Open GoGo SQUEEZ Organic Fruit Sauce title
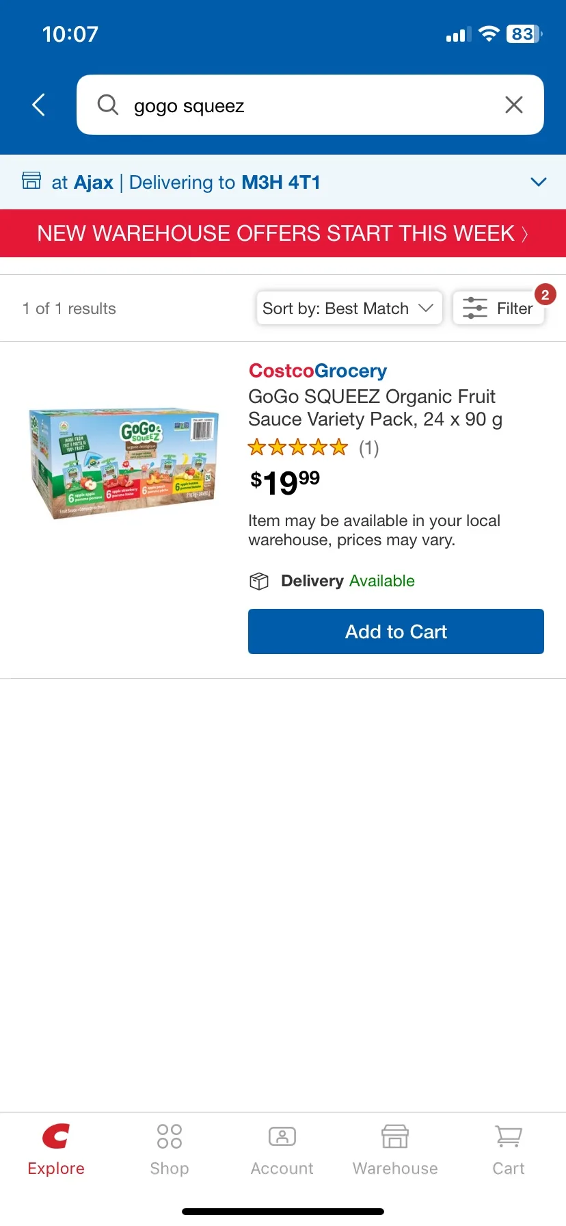566x1226 pixels. click(x=375, y=408)
